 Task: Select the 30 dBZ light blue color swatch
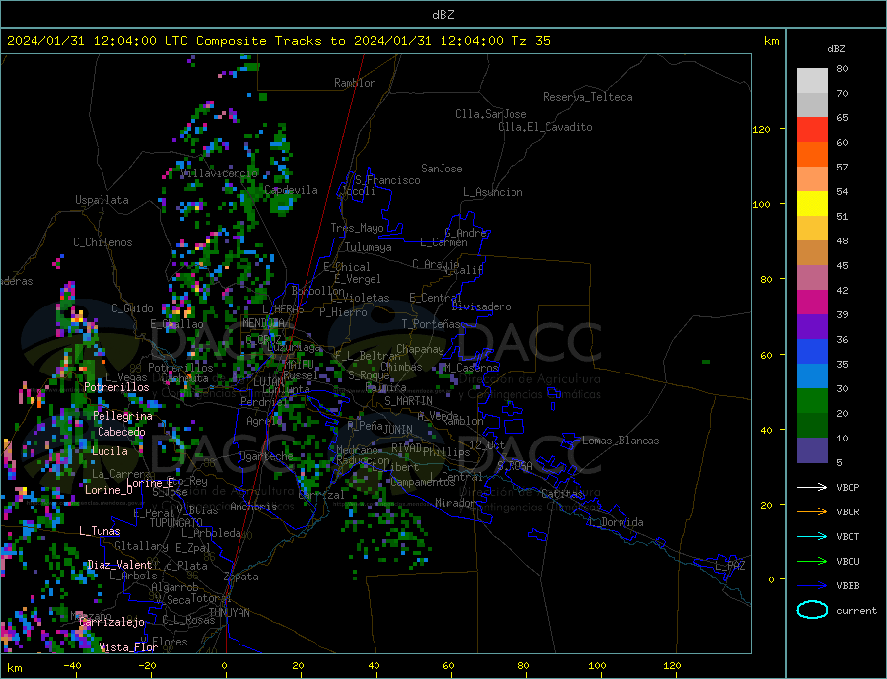(812, 376)
